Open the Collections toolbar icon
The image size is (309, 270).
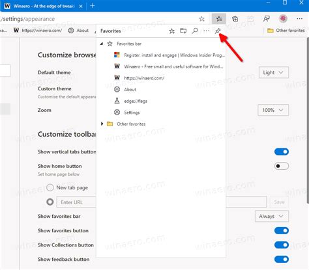[235, 19]
